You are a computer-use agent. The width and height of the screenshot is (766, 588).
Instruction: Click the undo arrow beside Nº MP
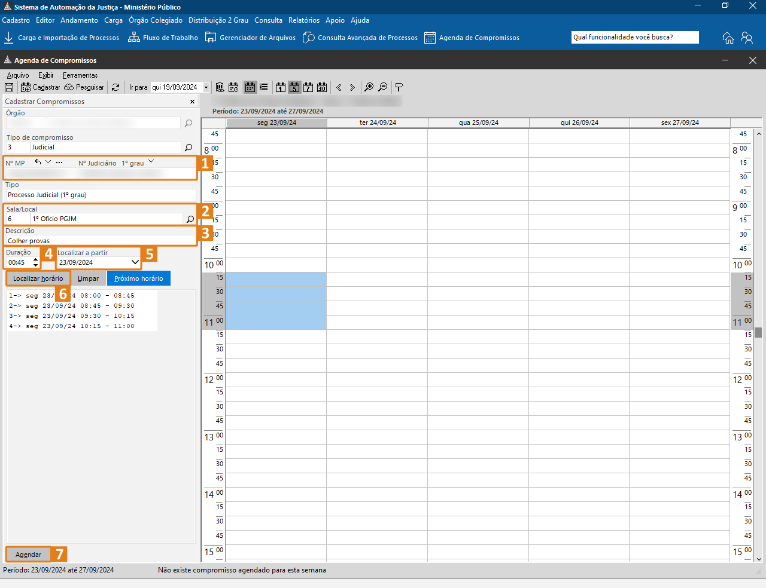coord(38,162)
